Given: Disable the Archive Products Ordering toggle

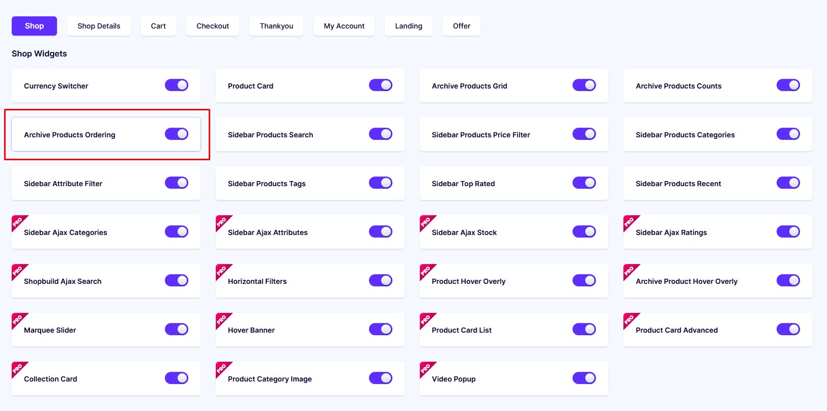Looking at the screenshot, I should click(x=177, y=134).
